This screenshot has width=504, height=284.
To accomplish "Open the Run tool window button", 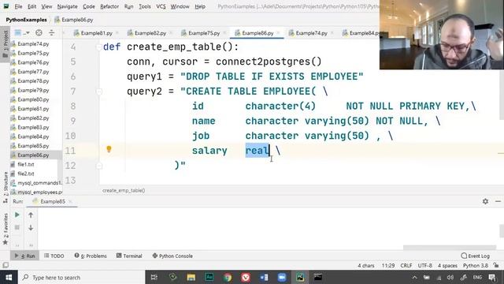I will coord(24,256).
